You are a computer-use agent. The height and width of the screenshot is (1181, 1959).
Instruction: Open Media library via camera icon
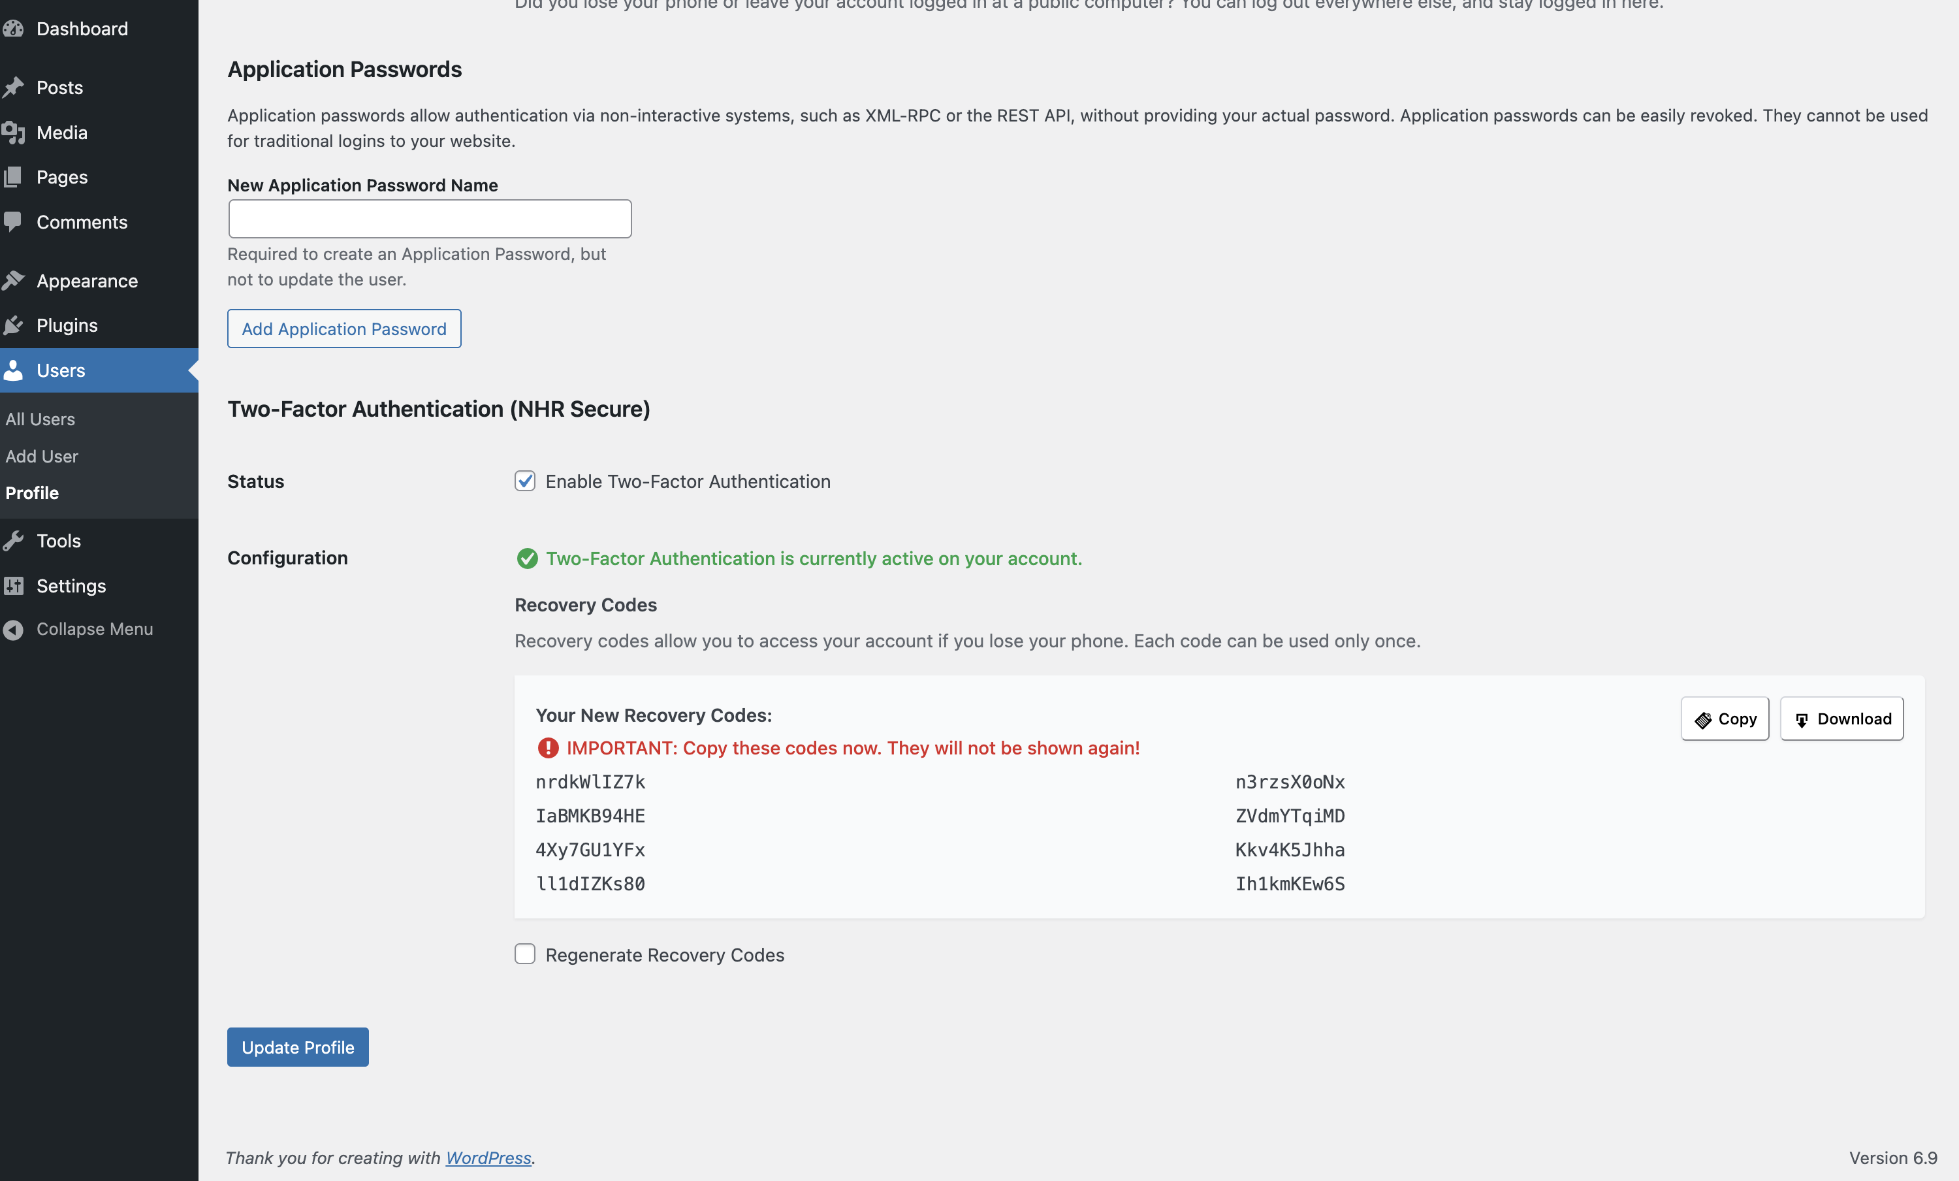(14, 133)
